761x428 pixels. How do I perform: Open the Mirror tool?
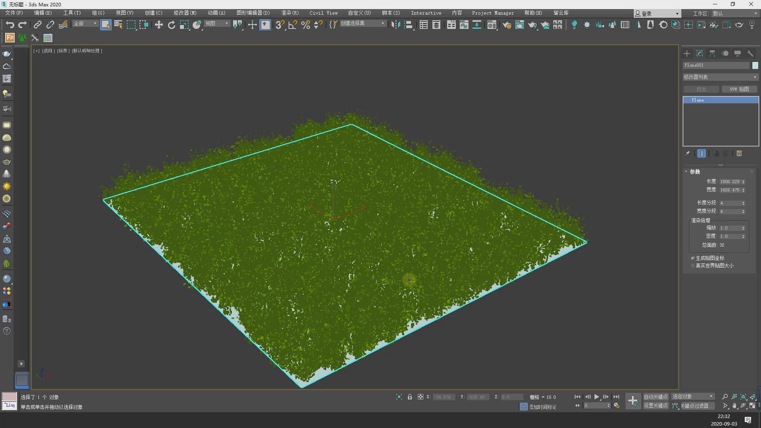click(x=395, y=25)
